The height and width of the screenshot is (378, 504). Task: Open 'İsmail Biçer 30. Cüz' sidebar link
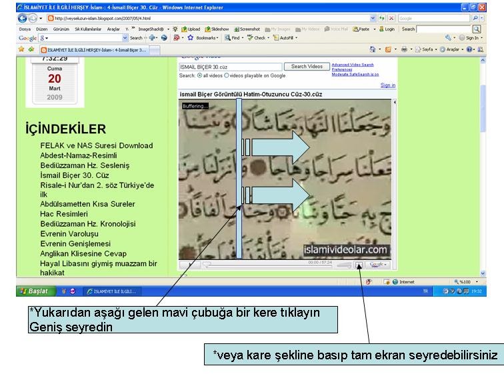coord(75,175)
